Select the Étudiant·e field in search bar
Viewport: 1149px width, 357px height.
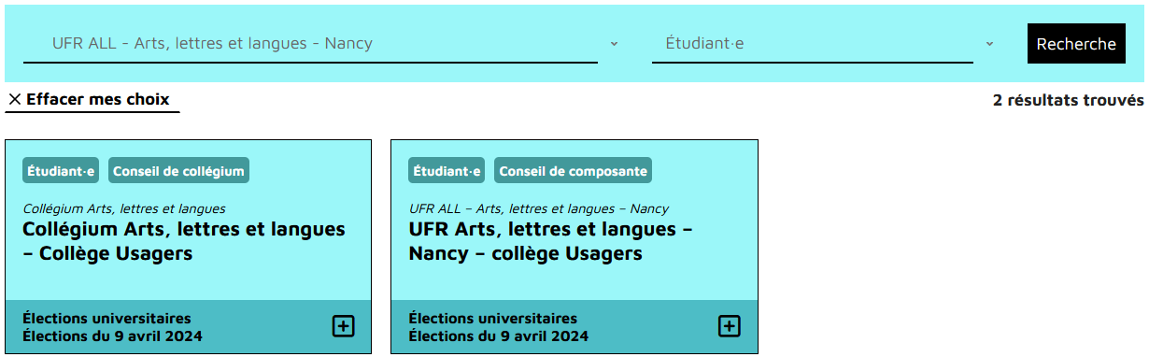tap(813, 44)
